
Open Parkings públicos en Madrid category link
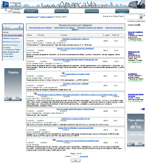[114, 28]
